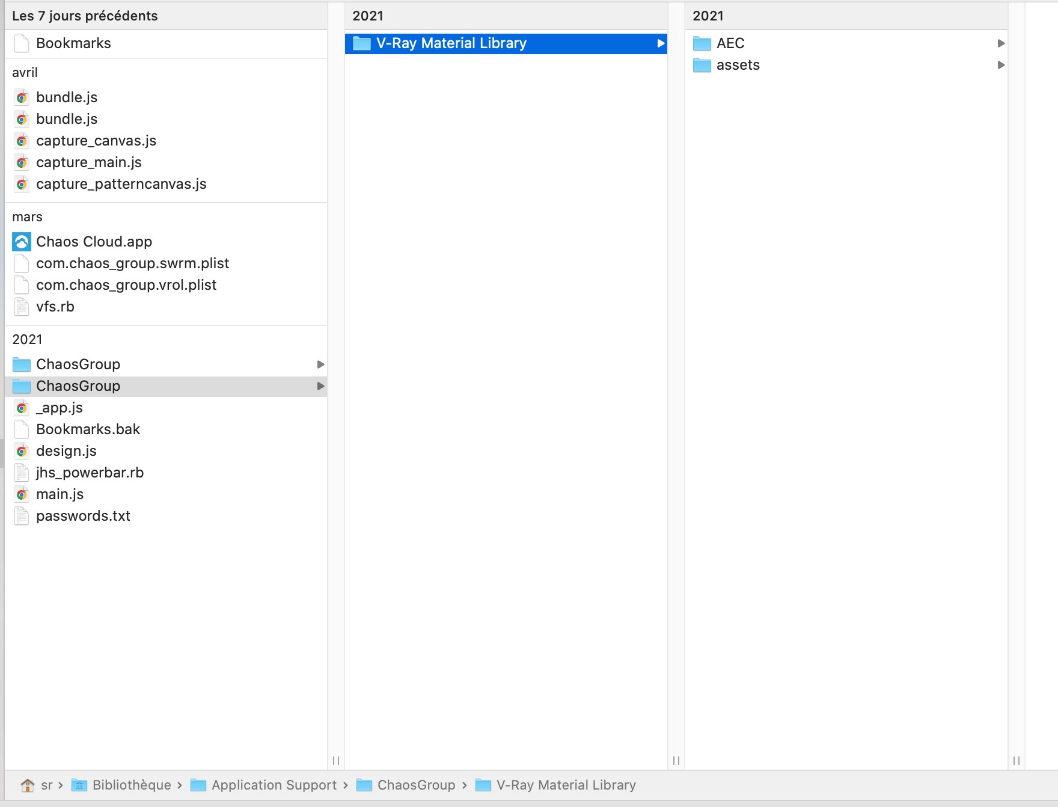The image size is (1058, 807).
Task: Click Chrome icon of capture_patterncanvas.js
Action: 22,184
